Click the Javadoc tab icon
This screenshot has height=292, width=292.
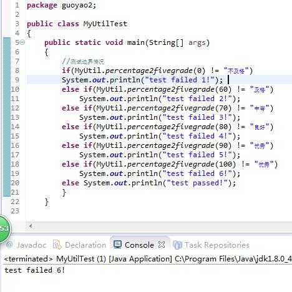9,245
